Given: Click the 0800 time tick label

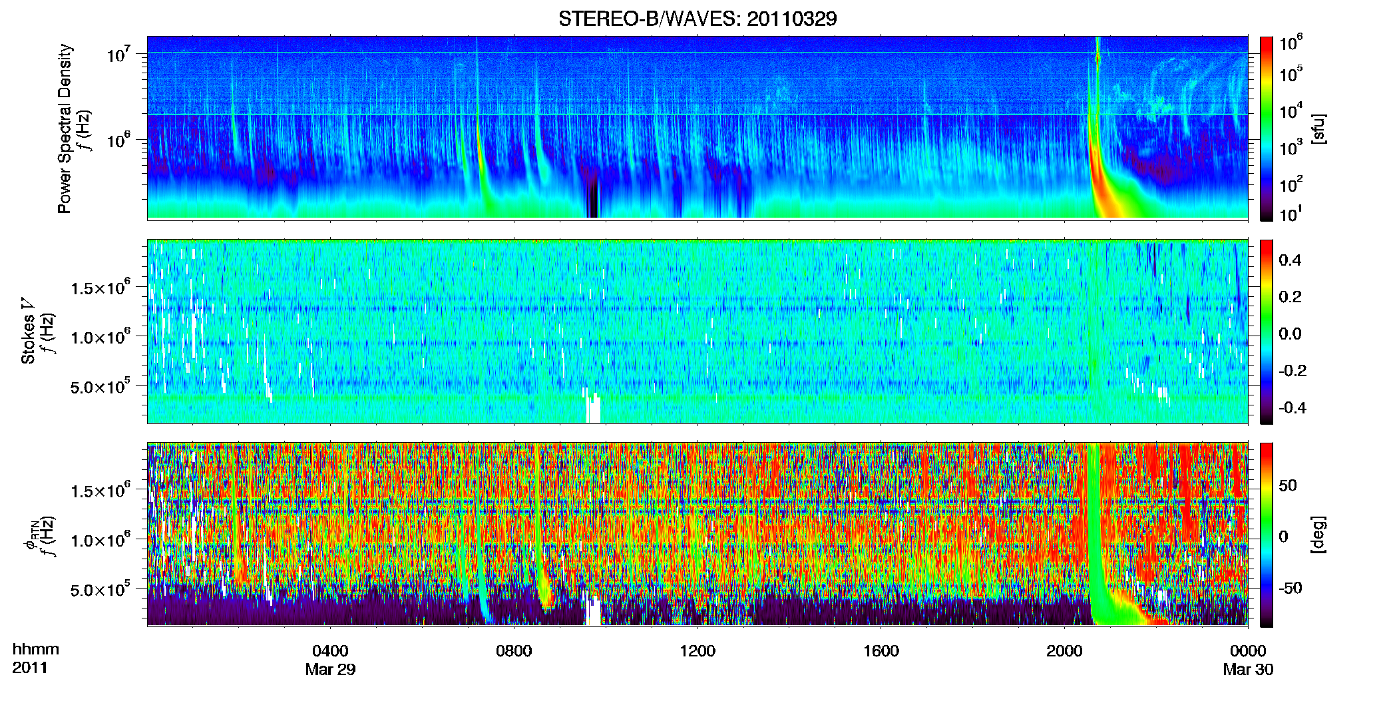Looking at the screenshot, I should point(514,650).
